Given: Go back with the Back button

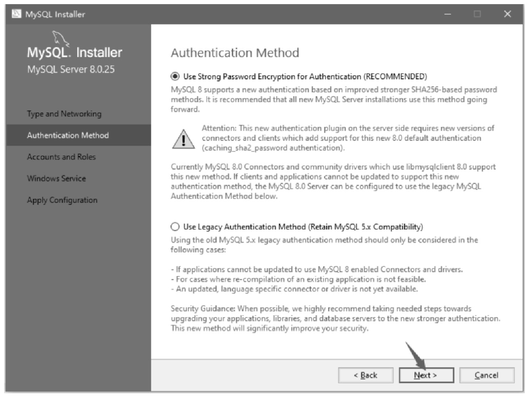Looking at the screenshot, I should pyautogui.click(x=366, y=375).
